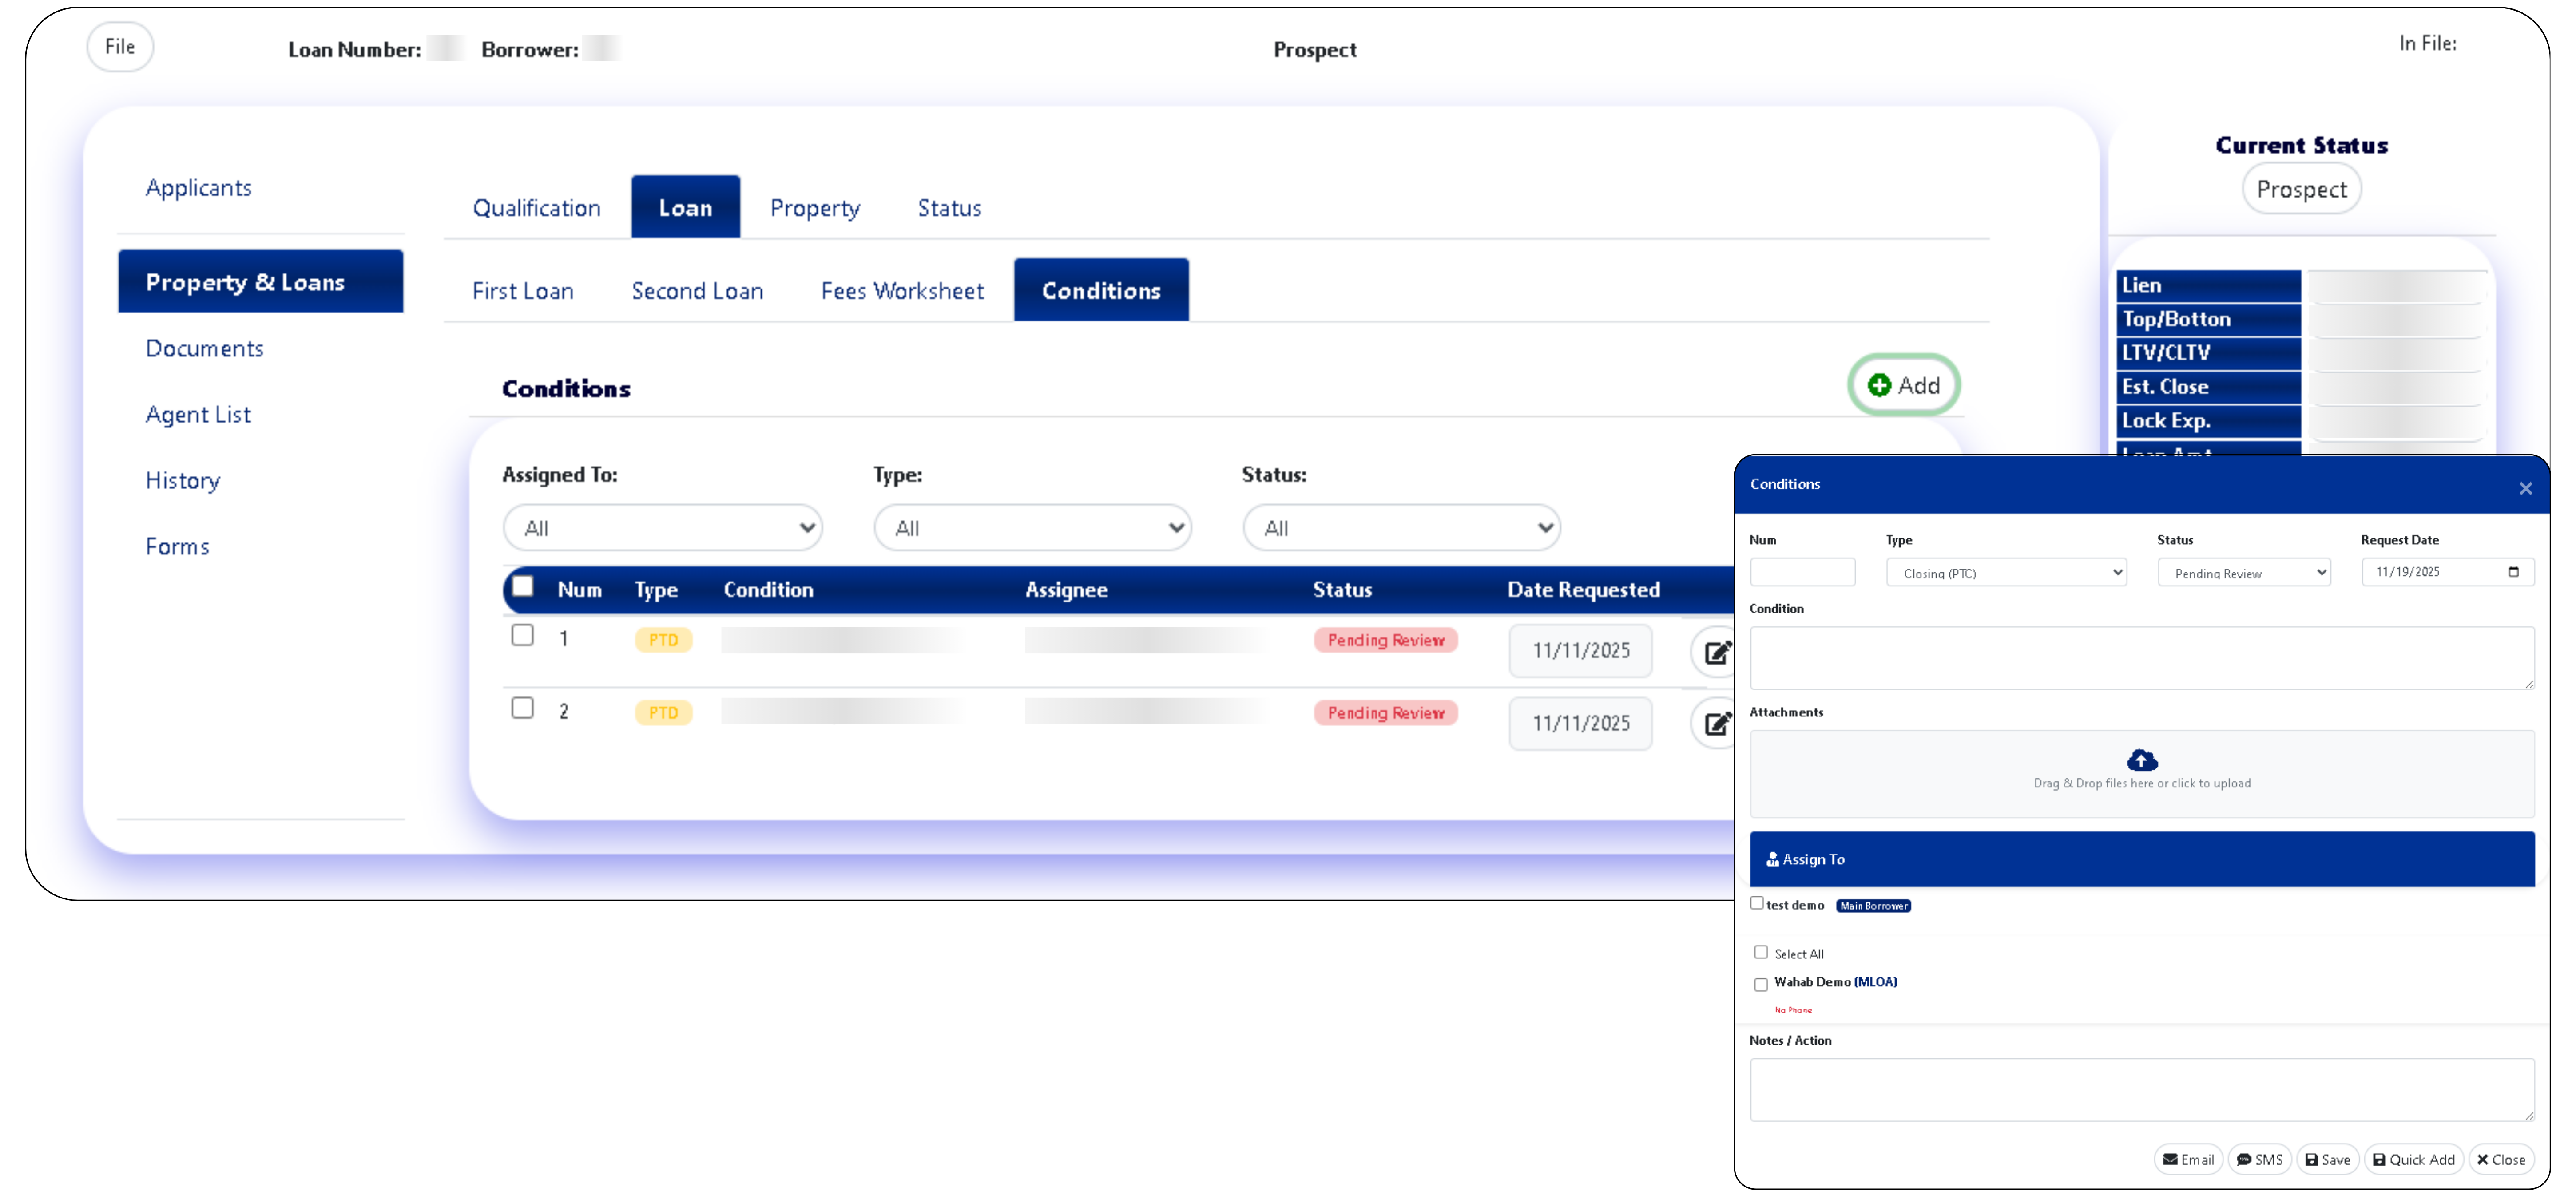2576x1203 pixels.
Task: Click the PTD badge in row 2
Action: pyautogui.click(x=663, y=713)
